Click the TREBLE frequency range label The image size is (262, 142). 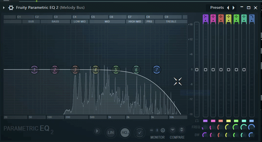point(171,22)
